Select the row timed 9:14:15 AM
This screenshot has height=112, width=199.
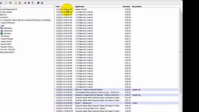point(117,84)
